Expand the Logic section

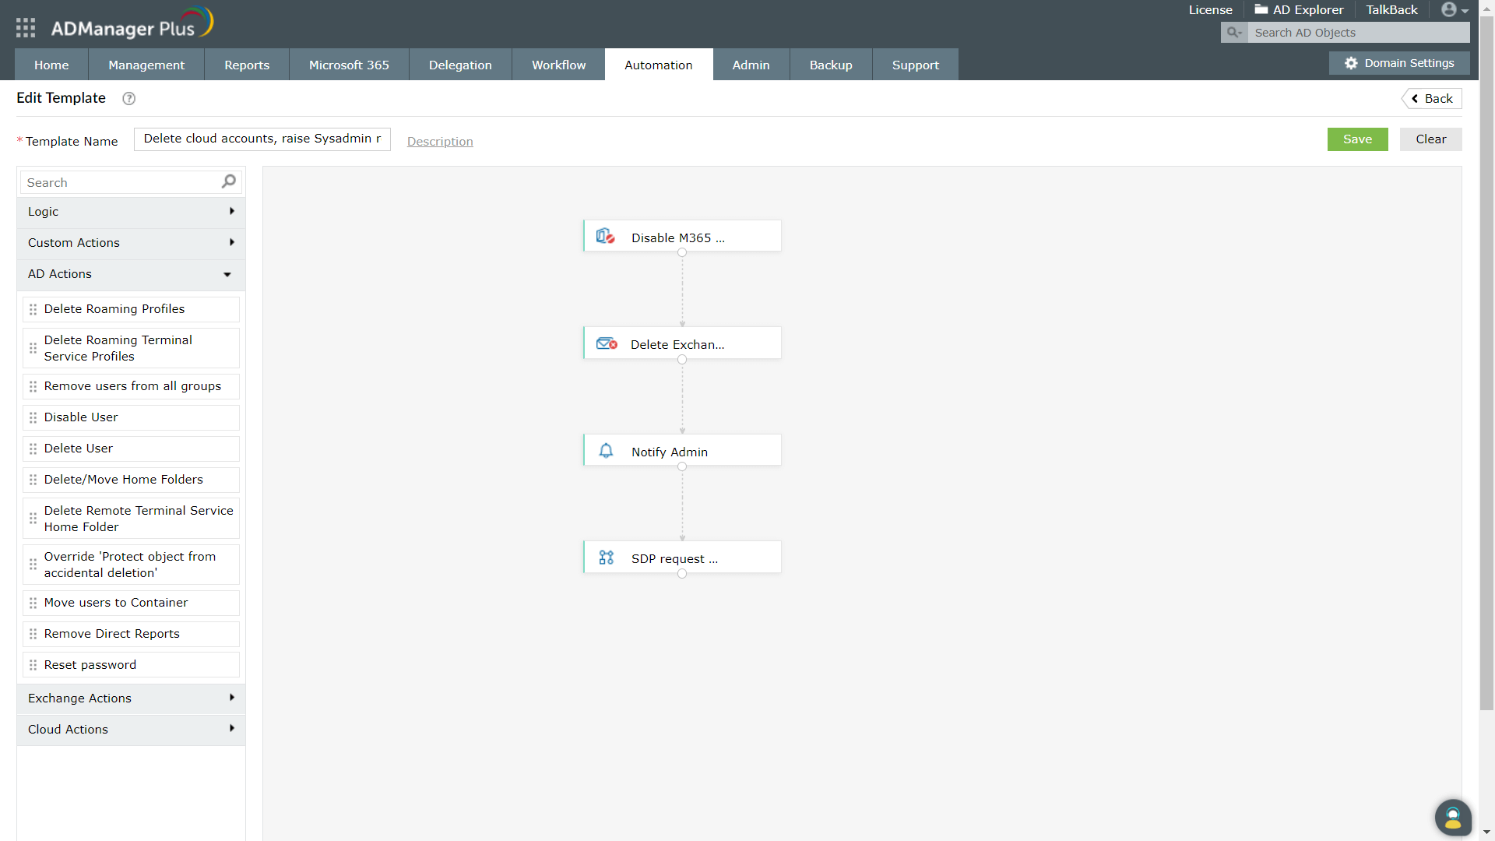point(131,212)
